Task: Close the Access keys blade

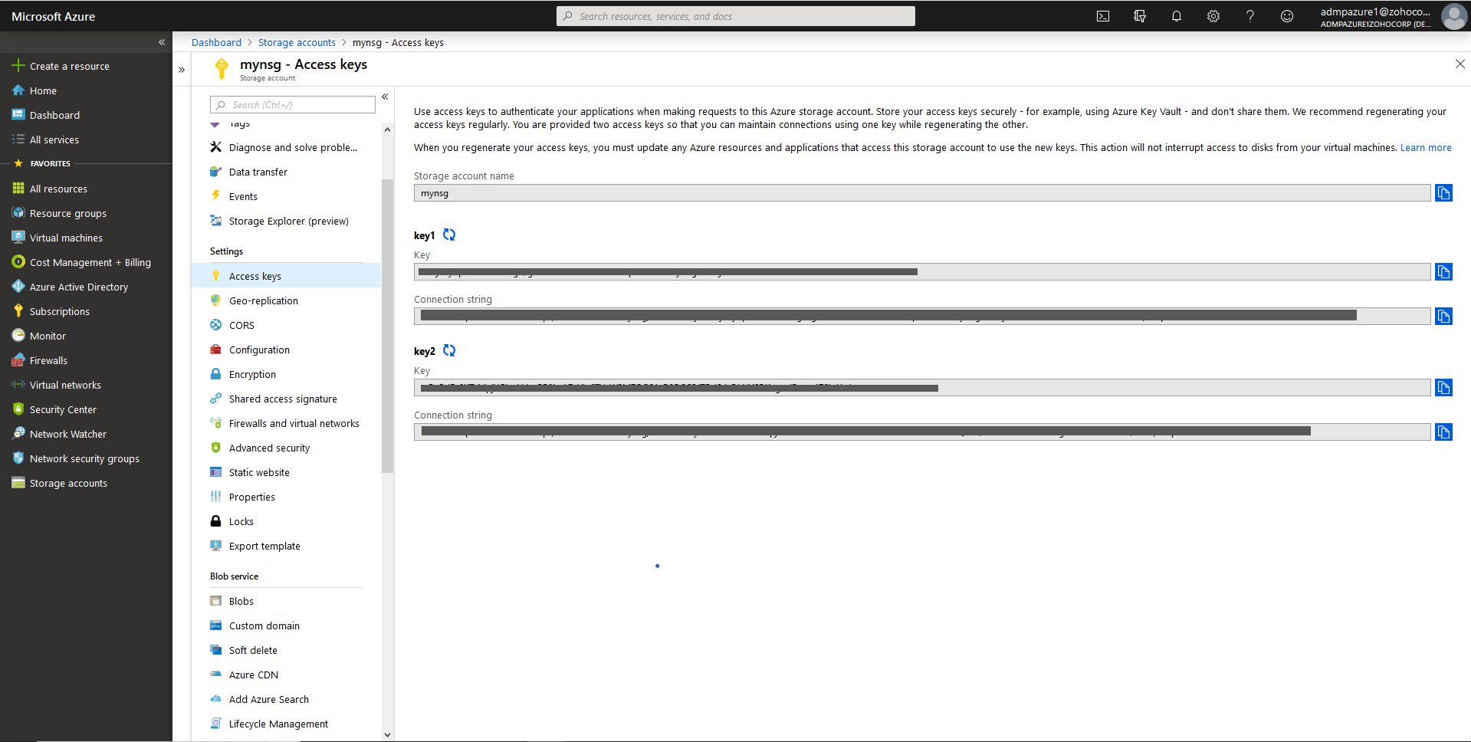Action: coord(1460,64)
